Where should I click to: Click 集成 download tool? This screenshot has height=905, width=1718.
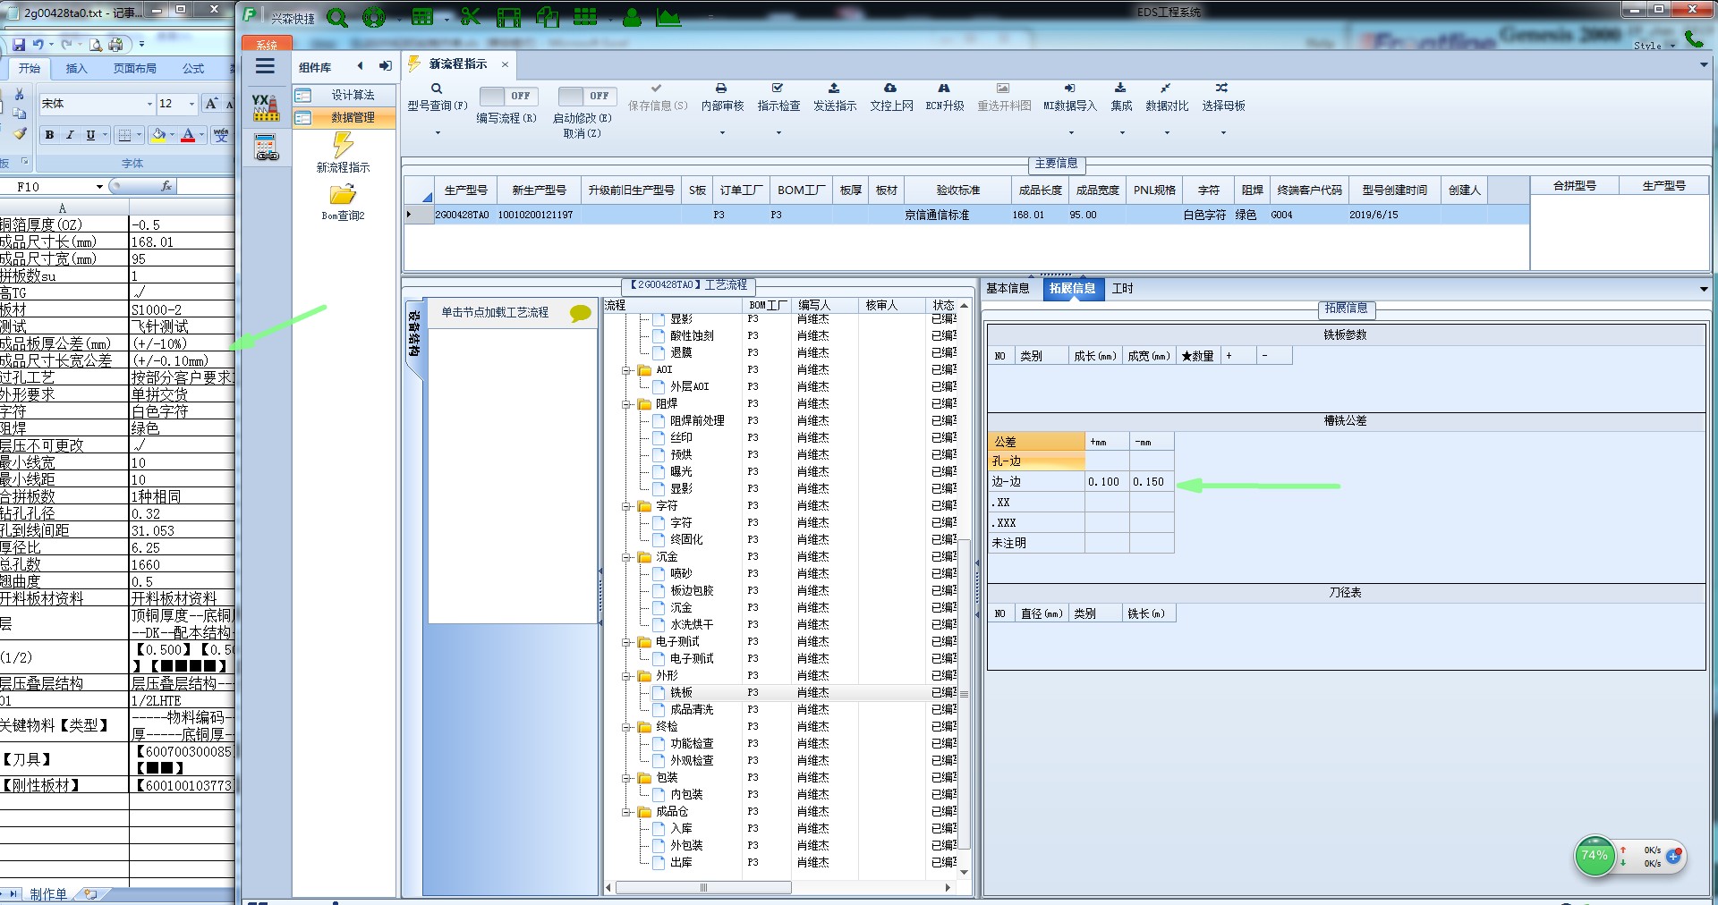coord(1121,97)
